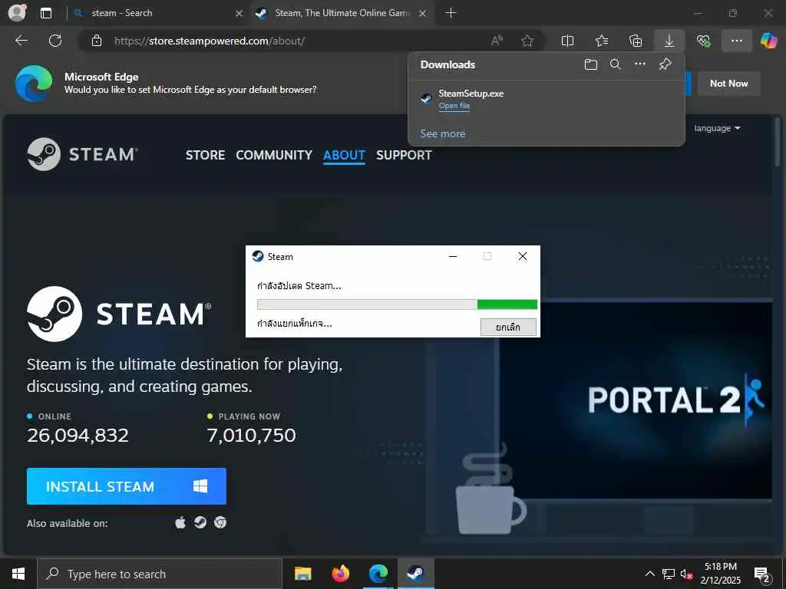Open the tab actions menu icon
The width and height of the screenshot is (786, 589).
point(46,13)
